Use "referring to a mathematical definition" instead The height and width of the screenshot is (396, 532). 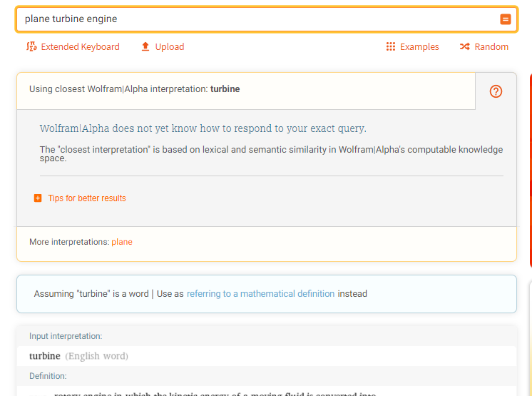point(260,294)
